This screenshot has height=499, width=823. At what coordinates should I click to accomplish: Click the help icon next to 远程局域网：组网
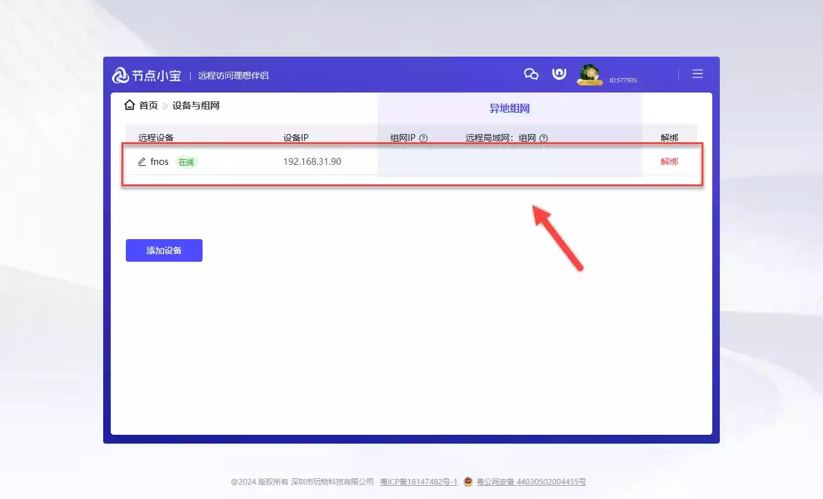544,138
